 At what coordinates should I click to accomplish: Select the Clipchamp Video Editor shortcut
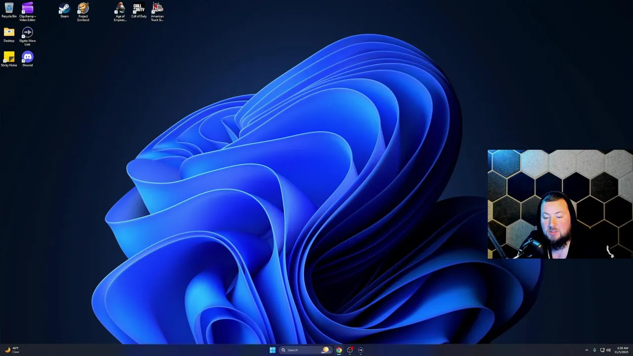pos(28,12)
